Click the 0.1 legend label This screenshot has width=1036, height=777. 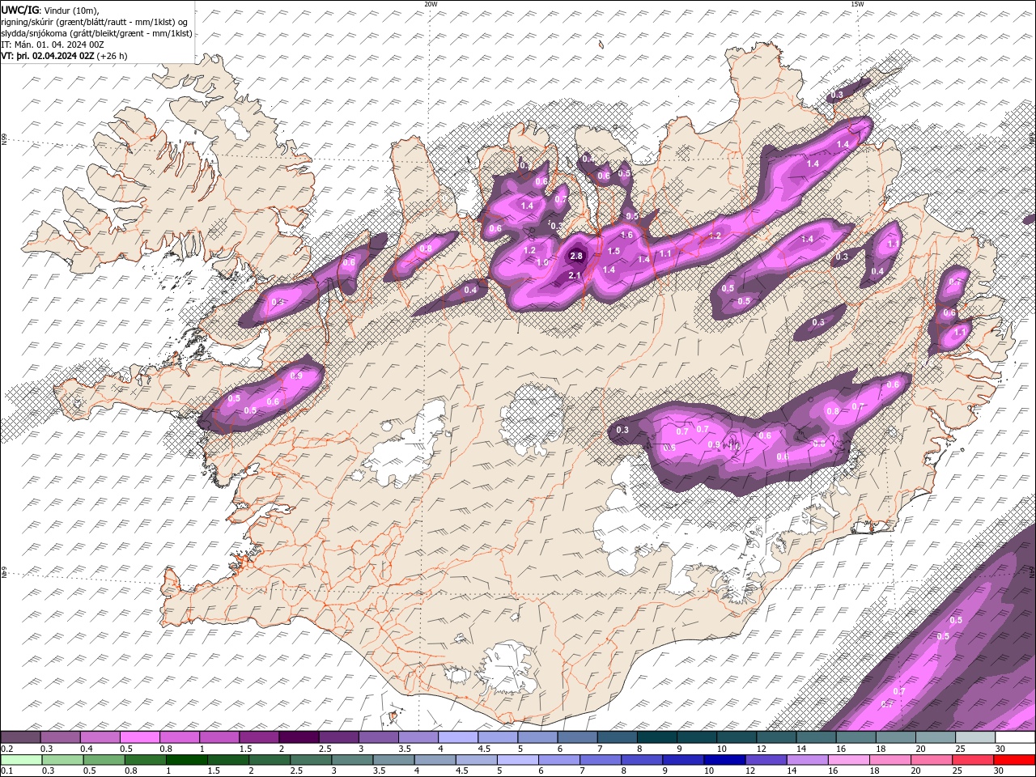point(6,771)
